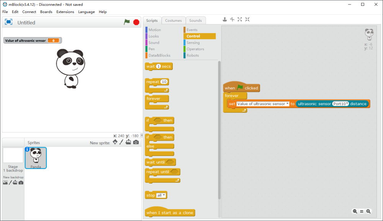Switch to the Scripts tab
Screen dimensions: 383x221
[x=152, y=21]
